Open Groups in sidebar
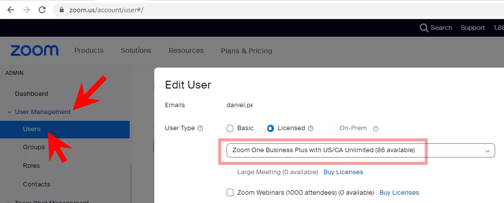 click(x=34, y=147)
